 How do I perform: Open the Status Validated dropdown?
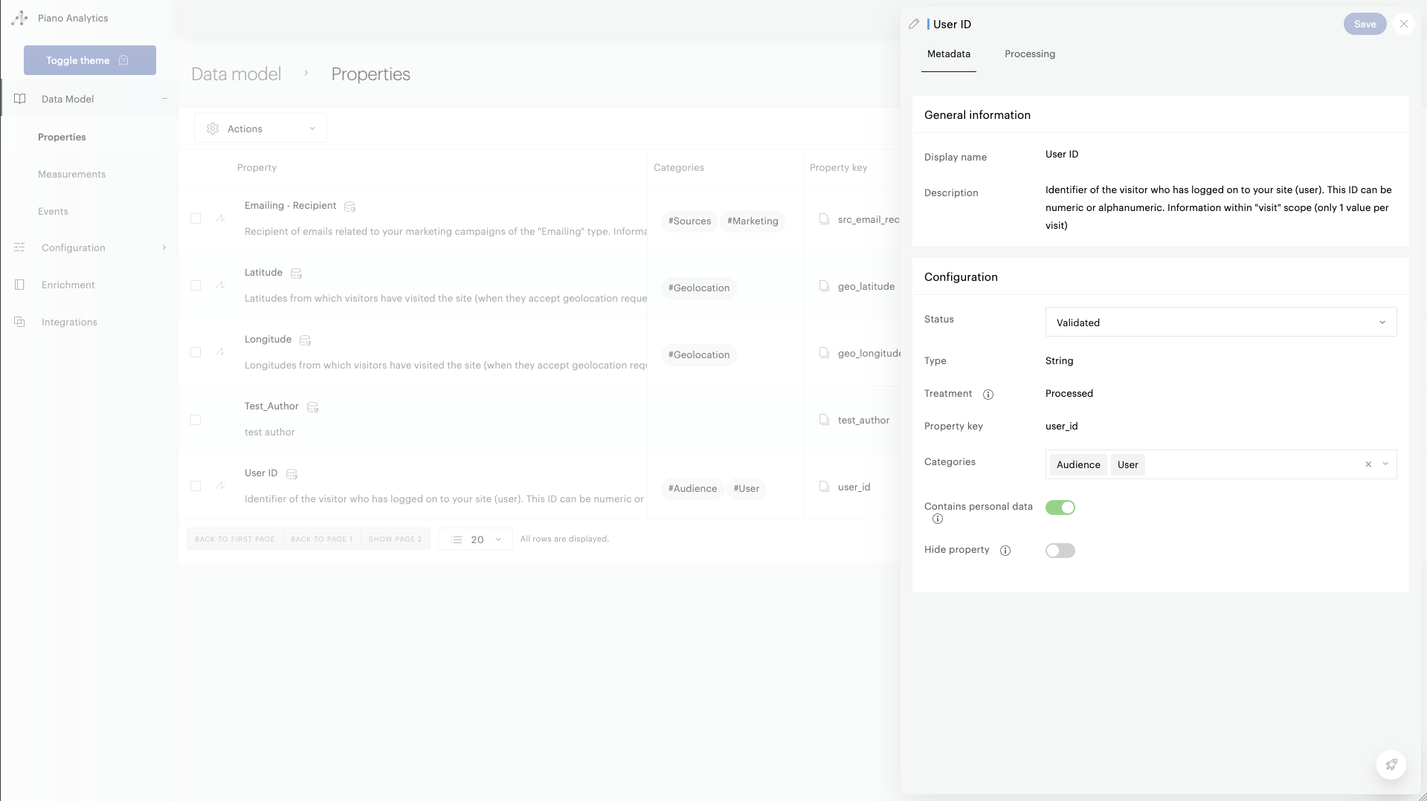tap(1220, 322)
